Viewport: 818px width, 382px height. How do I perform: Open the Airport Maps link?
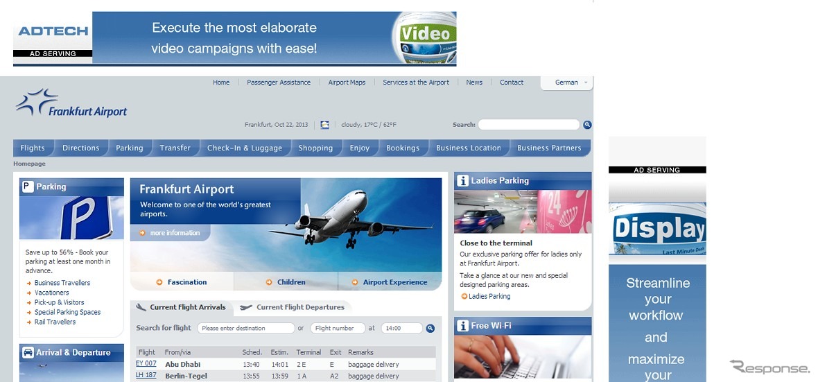[347, 83]
